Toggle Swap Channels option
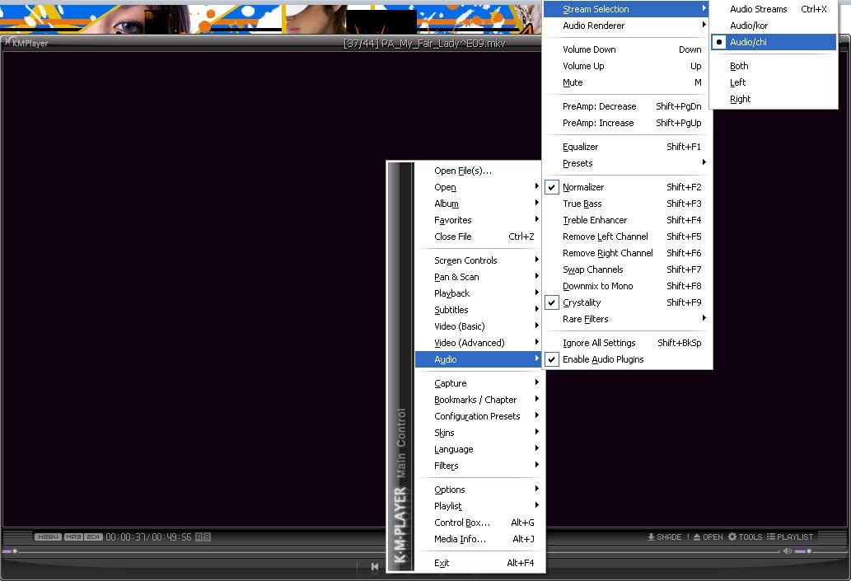This screenshot has width=851, height=581. coord(628,269)
